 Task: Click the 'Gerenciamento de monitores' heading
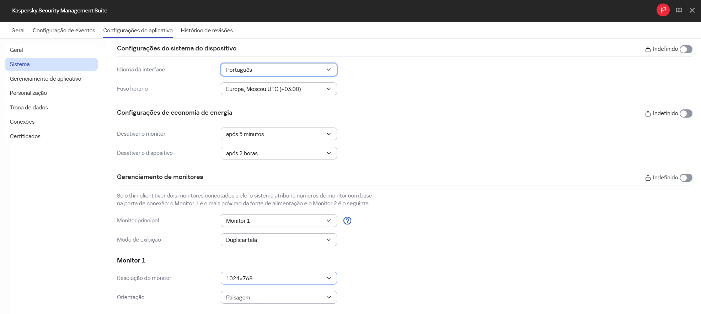click(160, 177)
